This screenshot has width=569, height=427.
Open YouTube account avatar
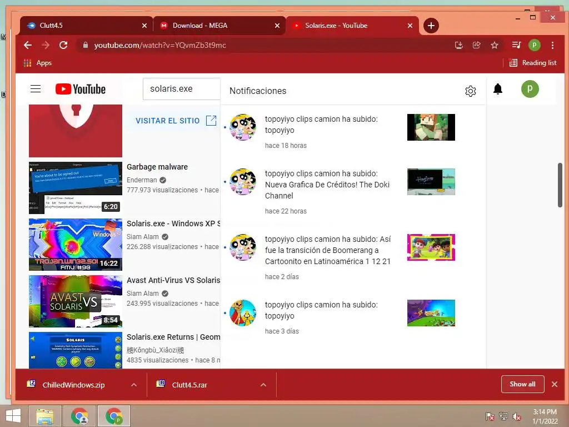point(530,89)
